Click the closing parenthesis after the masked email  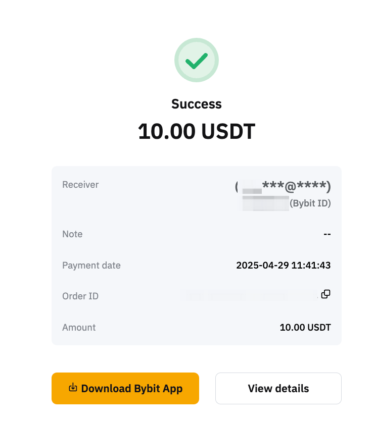click(328, 187)
